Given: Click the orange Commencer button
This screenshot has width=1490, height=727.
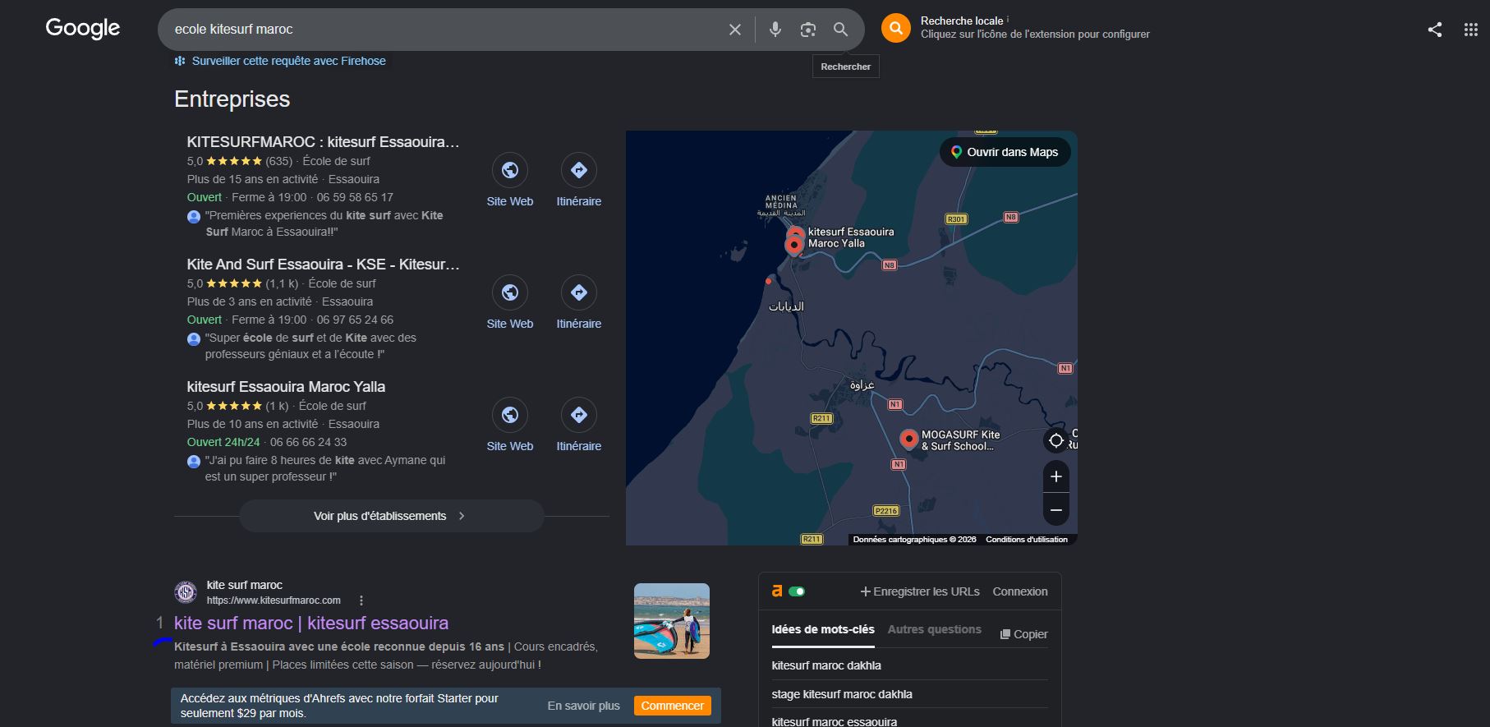Looking at the screenshot, I should click(x=672, y=706).
